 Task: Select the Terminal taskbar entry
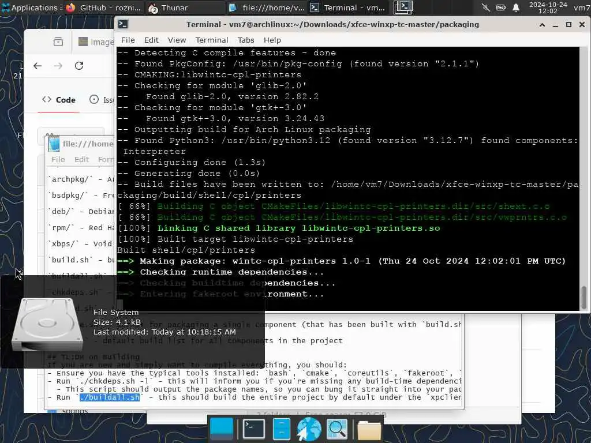[347, 7]
